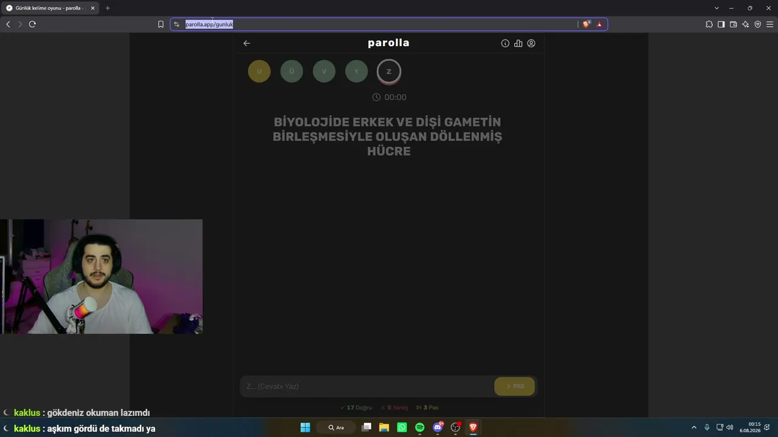Switch to the Günlük kelime oyunu tab
Image resolution: width=778 pixels, height=437 pixels.
pos(50,8)
